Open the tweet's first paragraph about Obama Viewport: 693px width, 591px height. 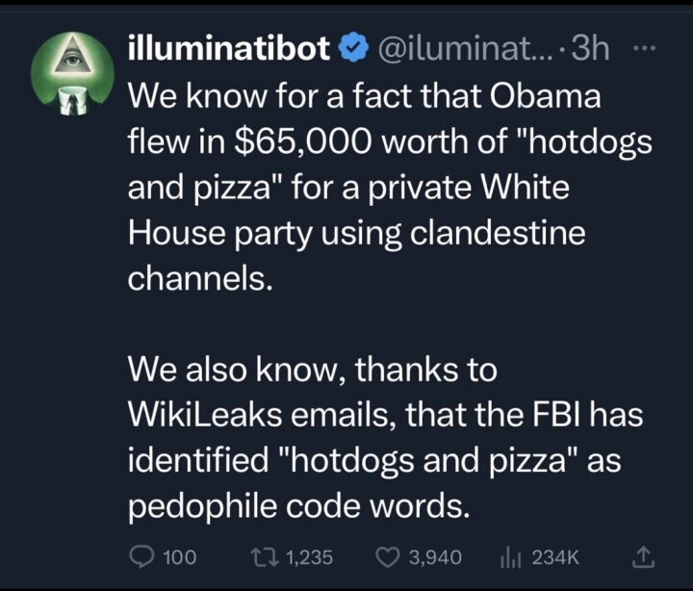click(390, 188)
